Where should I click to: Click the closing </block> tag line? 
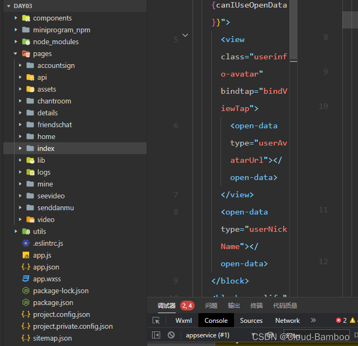[x=230, y=281]
